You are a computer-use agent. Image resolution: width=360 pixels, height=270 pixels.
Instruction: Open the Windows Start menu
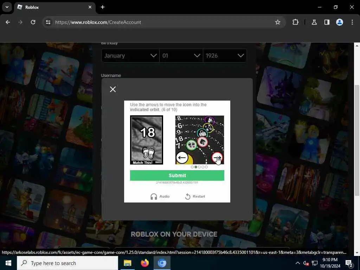tap(8, 263)
